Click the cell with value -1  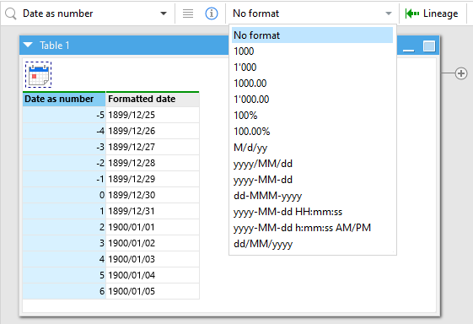pos(64,179)
